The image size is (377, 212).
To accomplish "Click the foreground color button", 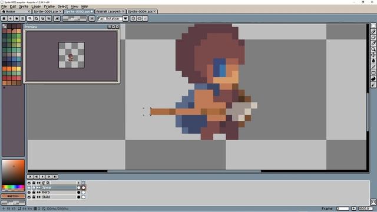I will [13, 196].
